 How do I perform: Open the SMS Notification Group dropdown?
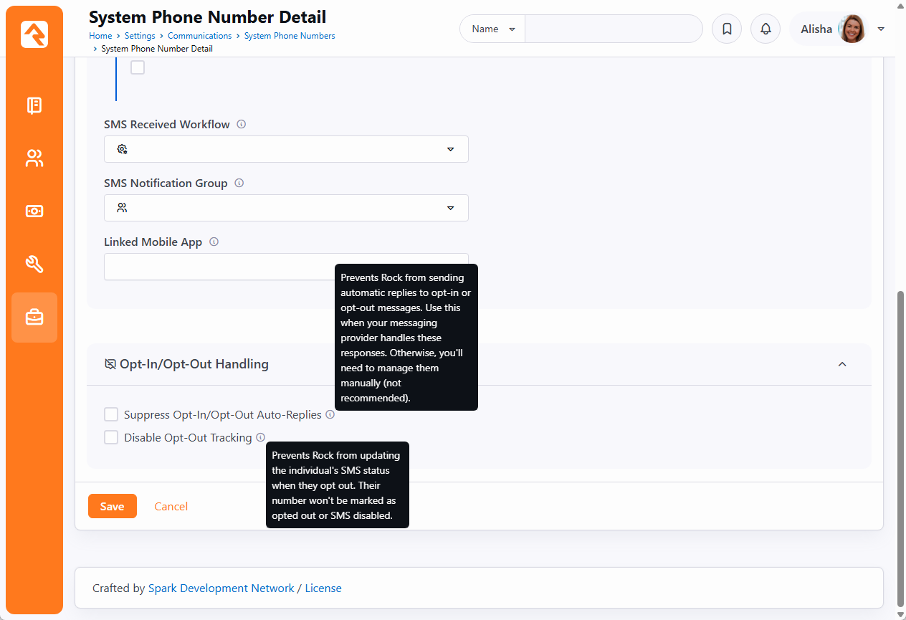pyautogui.click(x=286, y=208)
